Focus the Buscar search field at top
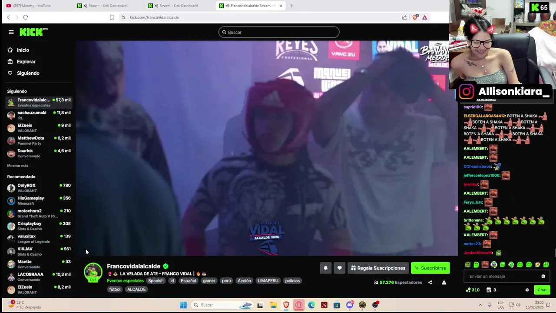The height and width of the screenshot is (313, 556). pos(279,32)
